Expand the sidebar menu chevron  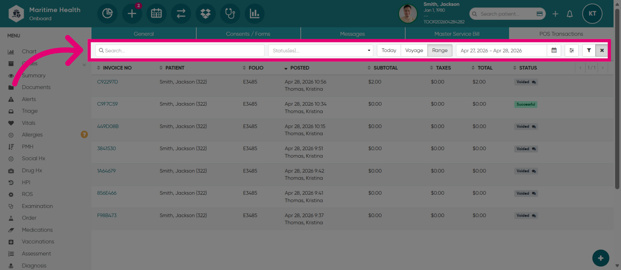point(84,65)
